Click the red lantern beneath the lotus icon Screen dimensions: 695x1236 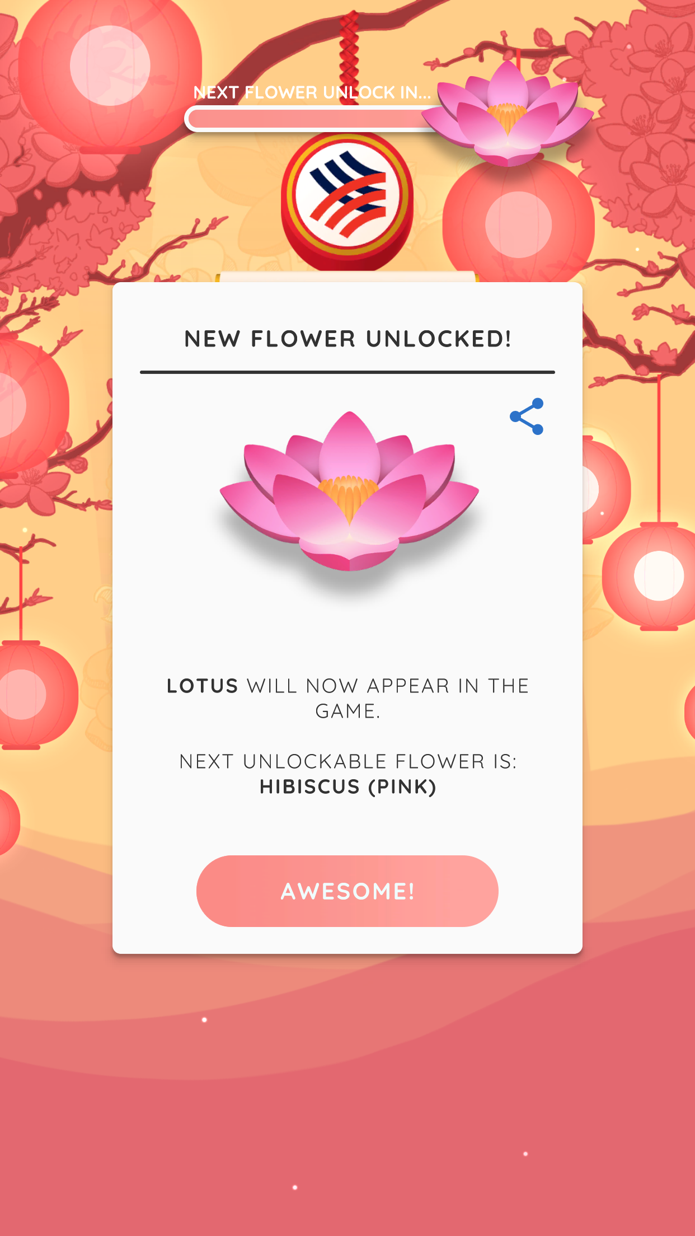pyautogui.click(x=518, y=224)
